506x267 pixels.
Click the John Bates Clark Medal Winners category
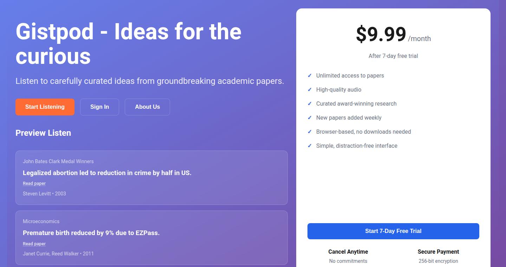(58, 161)
